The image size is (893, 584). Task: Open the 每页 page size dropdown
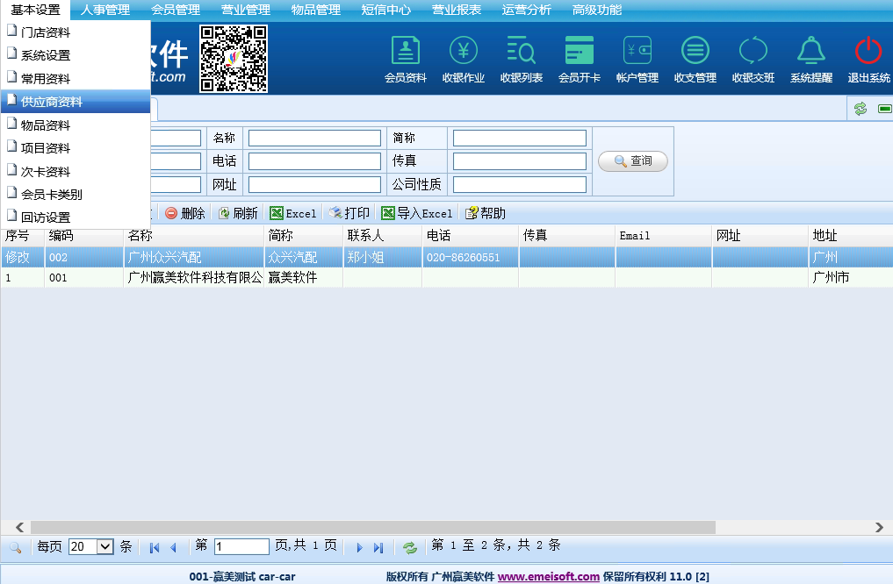point(91,546)
